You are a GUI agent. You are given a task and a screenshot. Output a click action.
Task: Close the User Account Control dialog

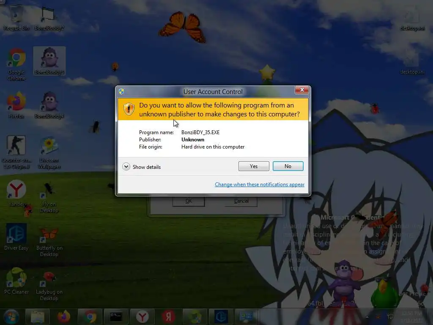(x=302, y=90)
